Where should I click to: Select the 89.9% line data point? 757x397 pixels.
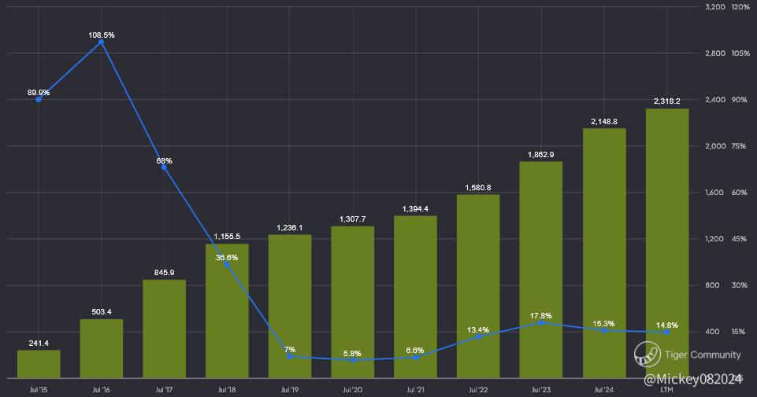pyautogui.click(x=39, y=99)
